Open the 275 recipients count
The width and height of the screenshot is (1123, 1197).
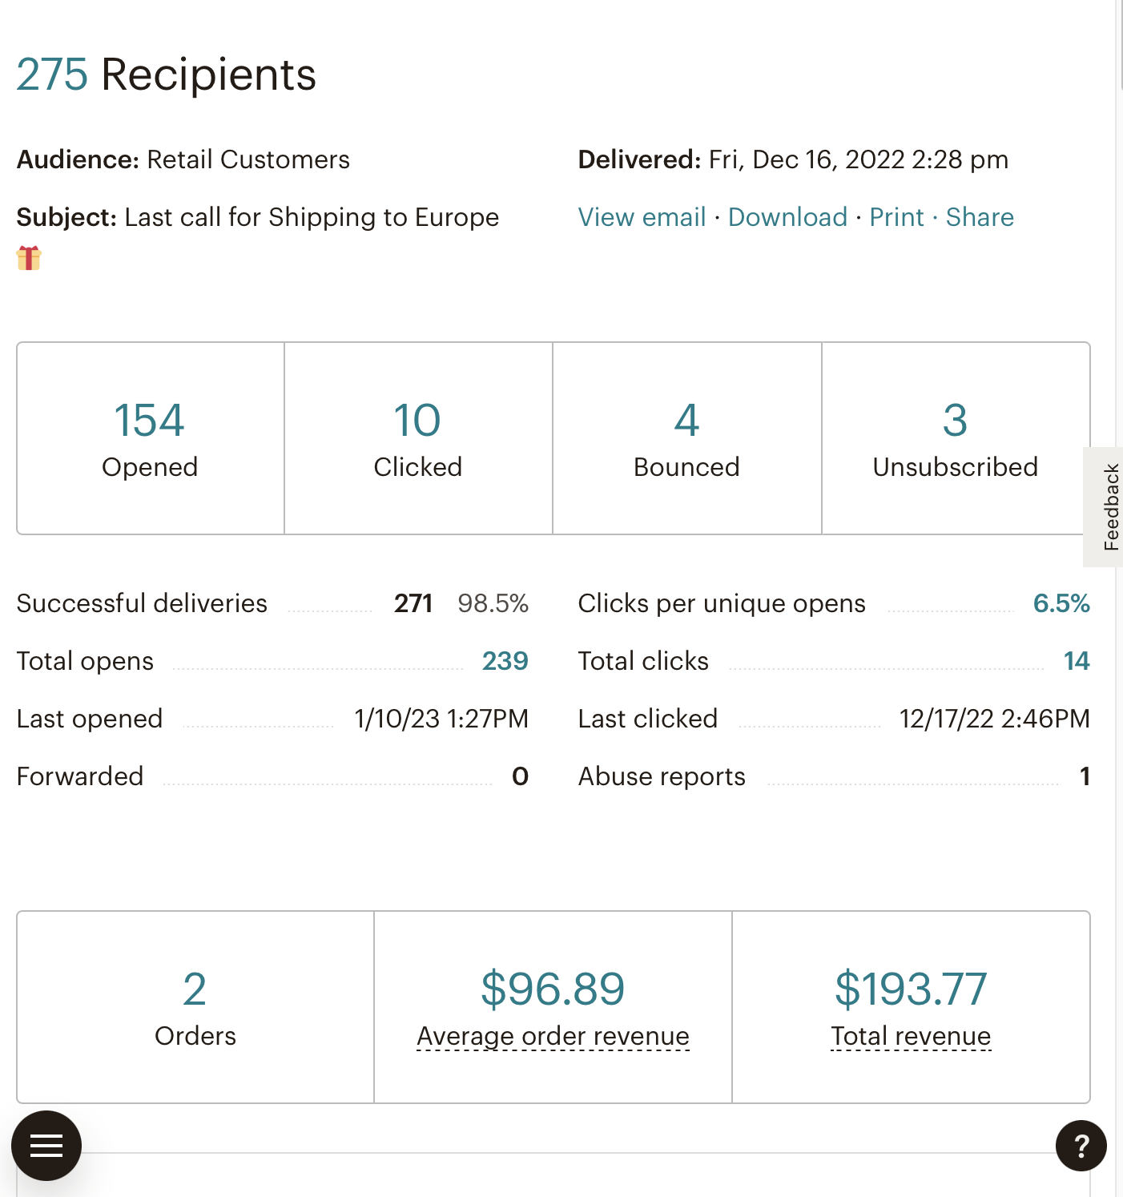tap(52, 75)
